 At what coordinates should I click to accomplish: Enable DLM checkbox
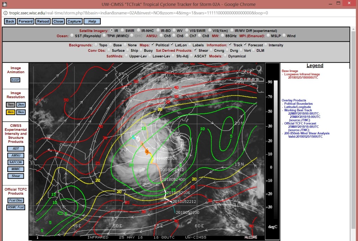(253, 50)
